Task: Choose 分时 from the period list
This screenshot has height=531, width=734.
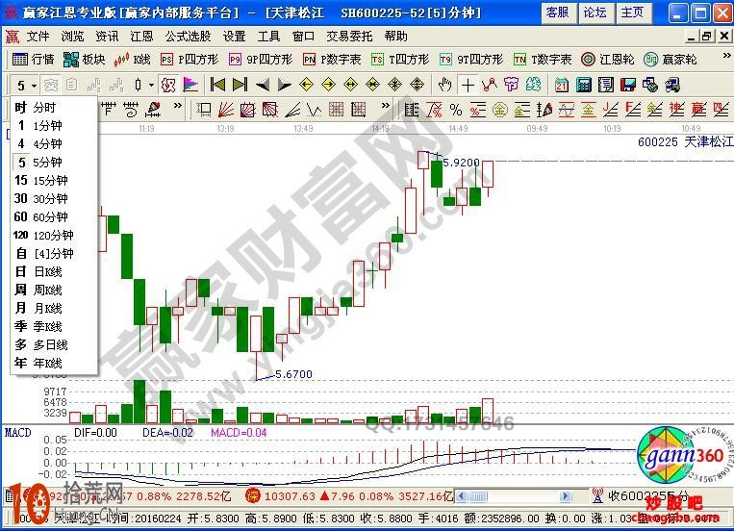Action: pos(54,107)
